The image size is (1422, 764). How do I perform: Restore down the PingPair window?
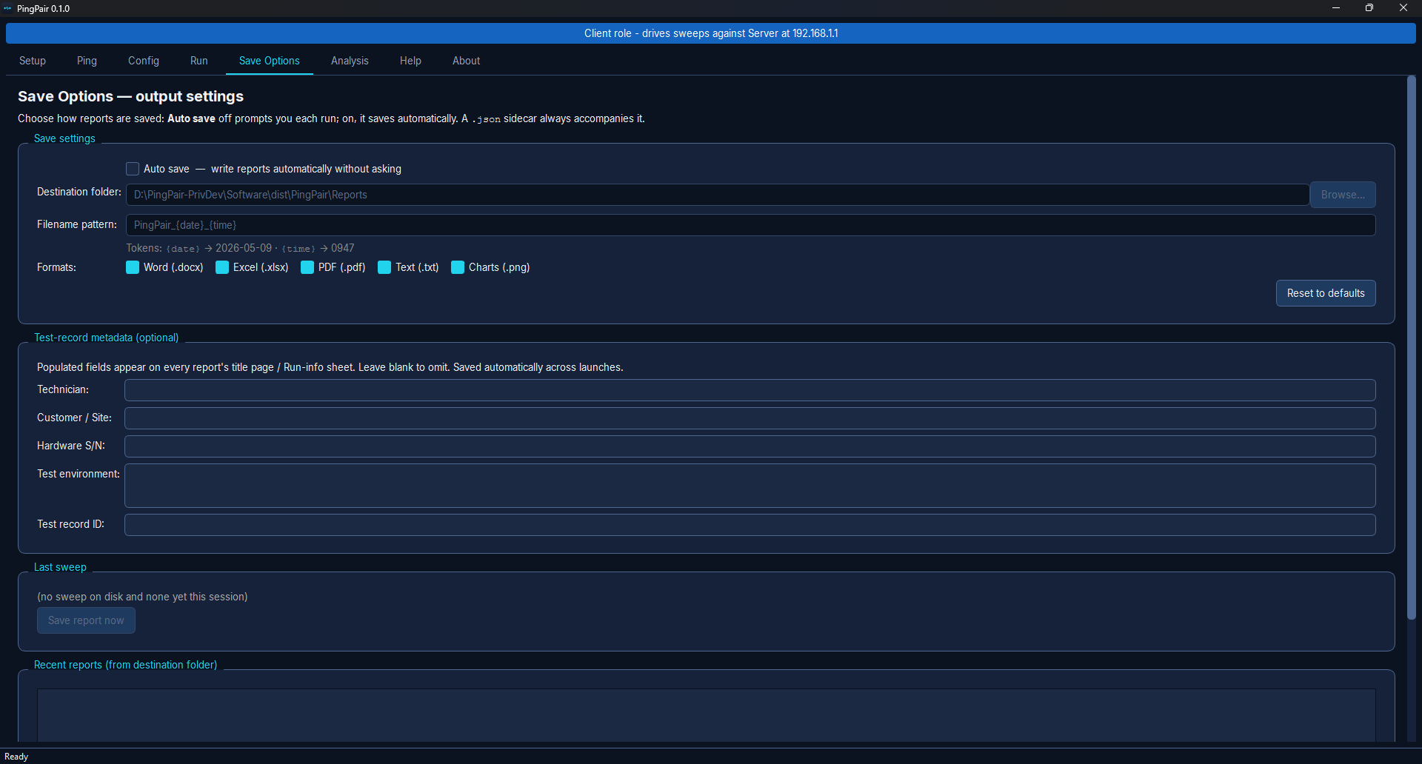click(1369, 8)
